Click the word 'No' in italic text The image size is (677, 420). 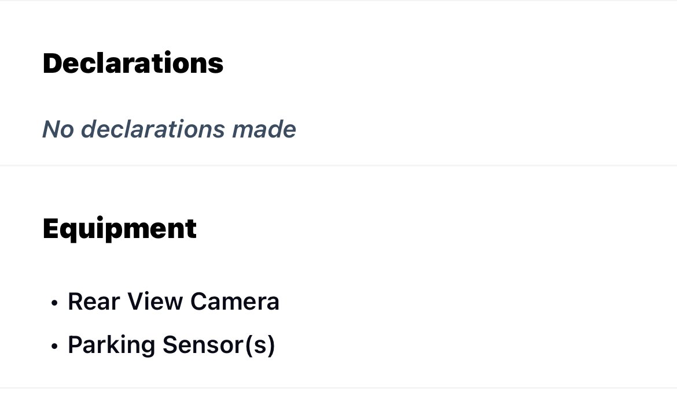(x=58, y=129)
